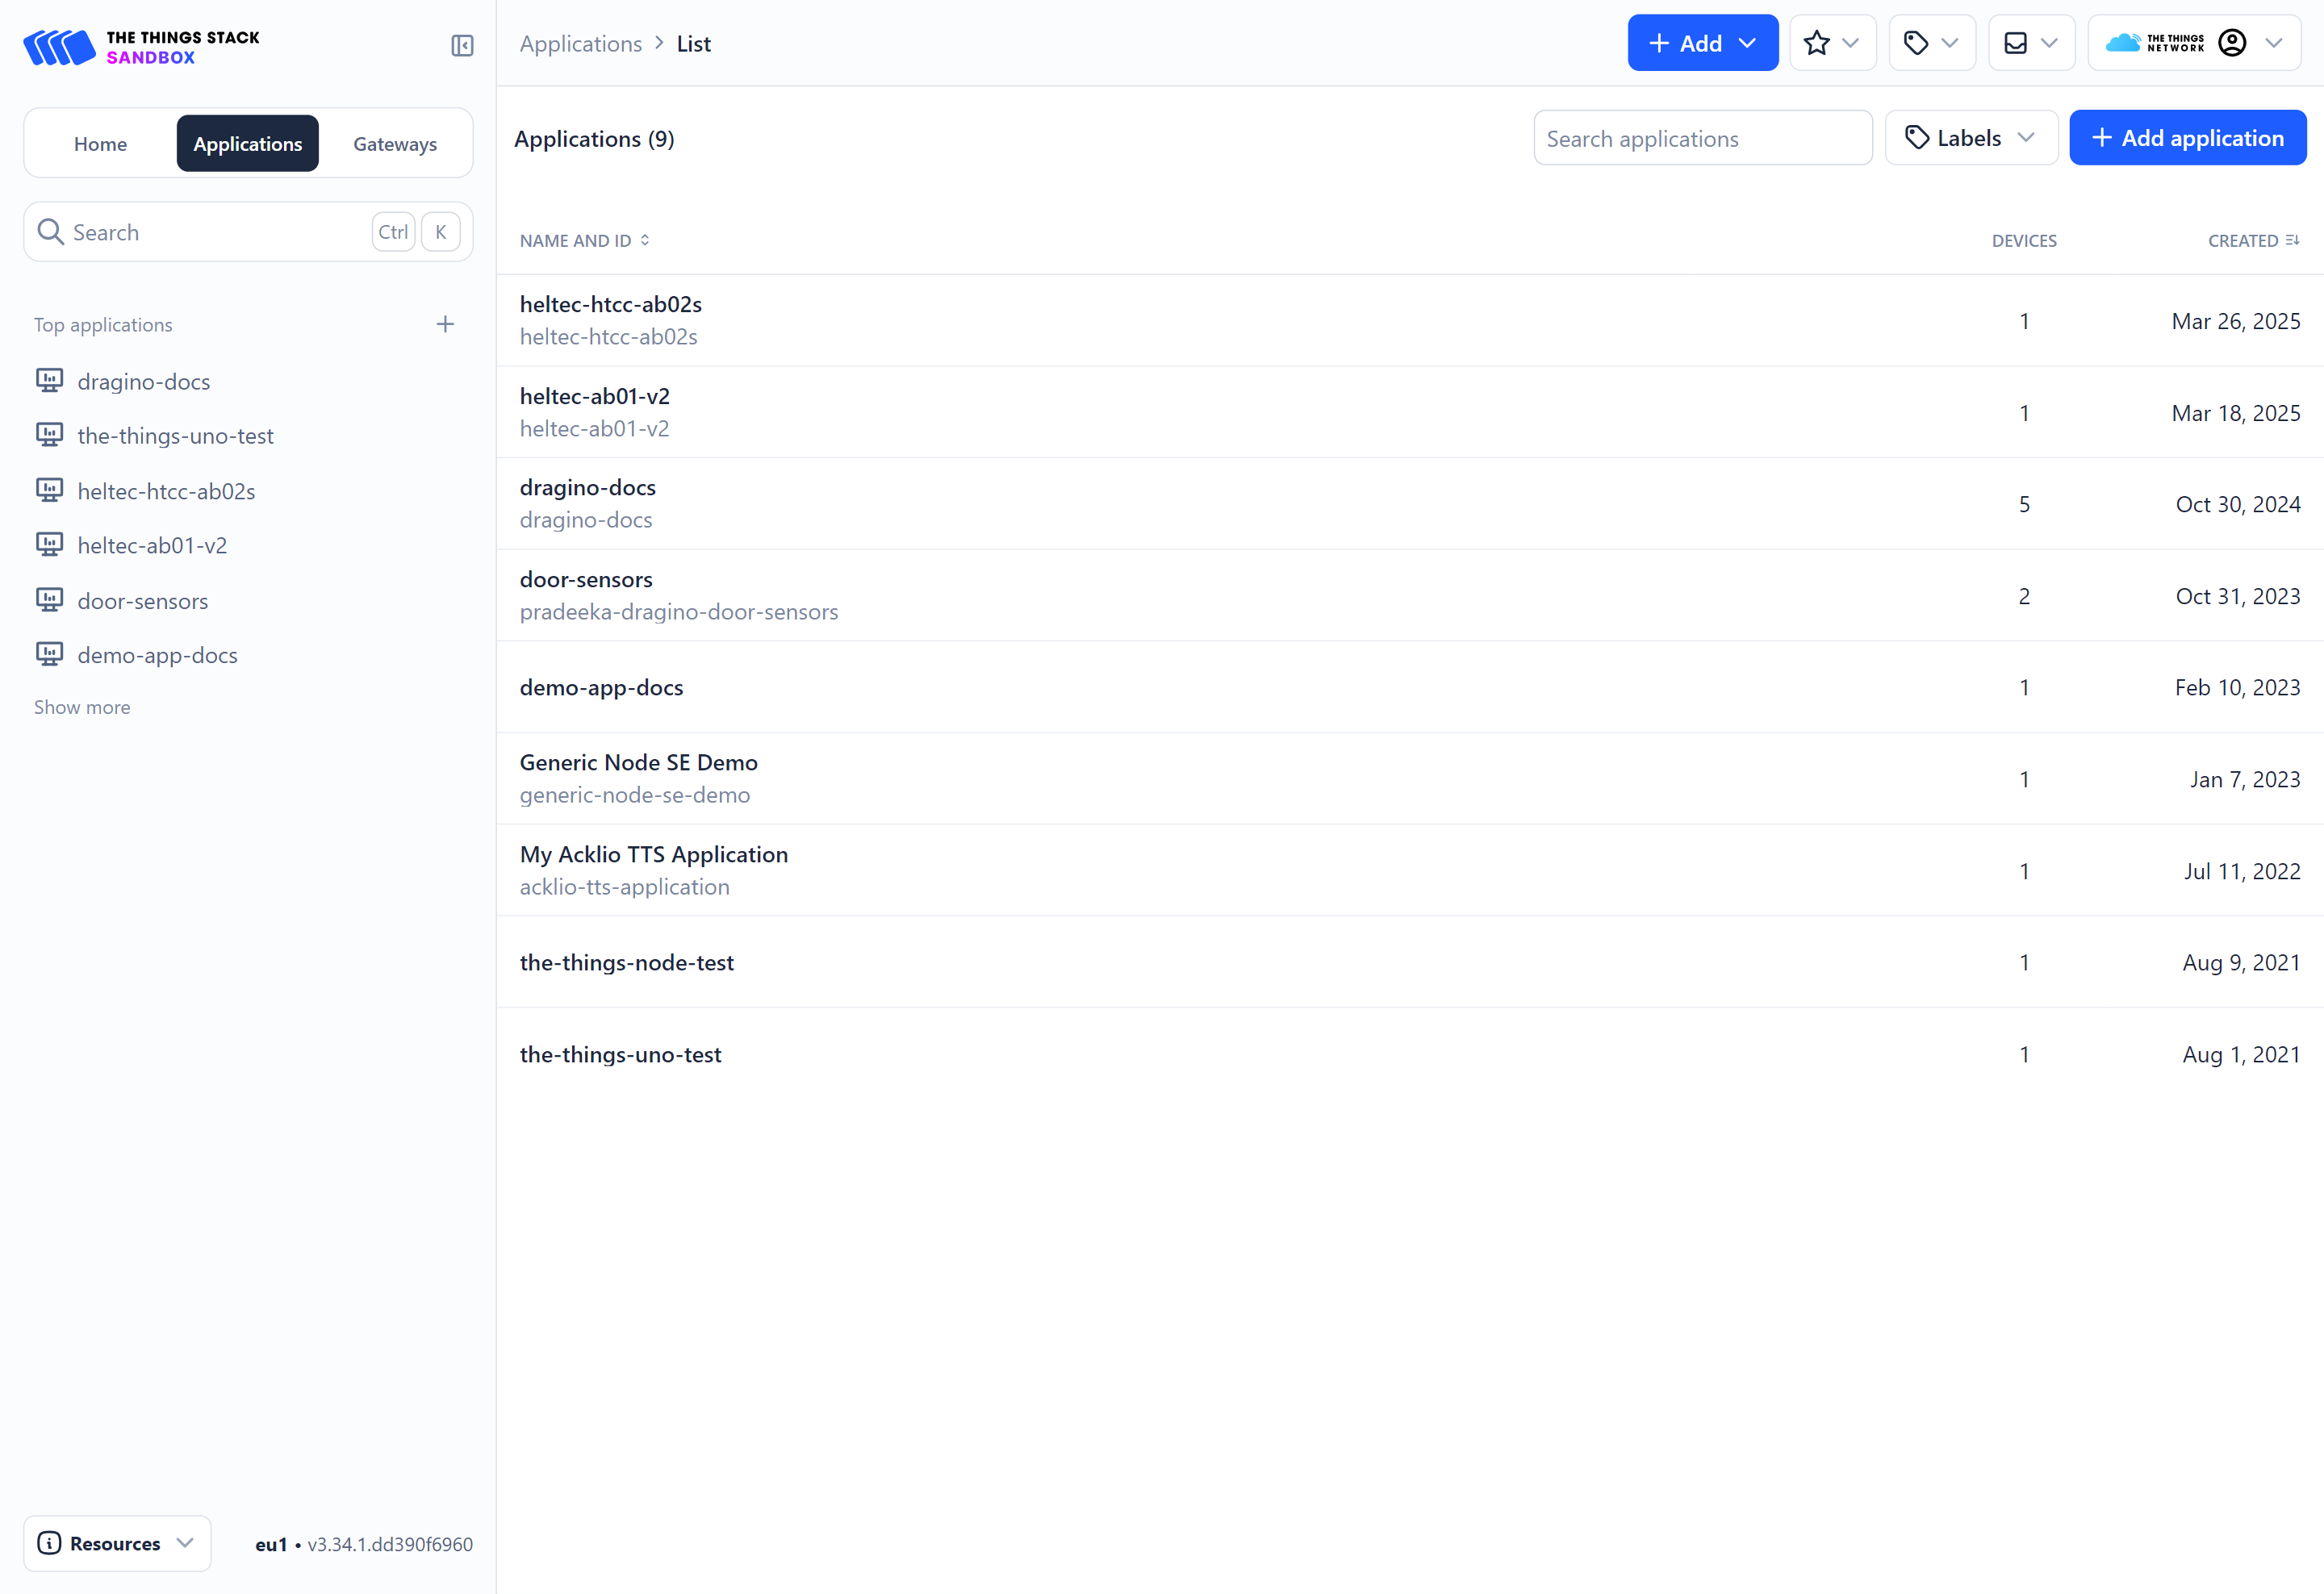
Task: Select dragino-docs in Top applications sidebar
Action: 143,382
